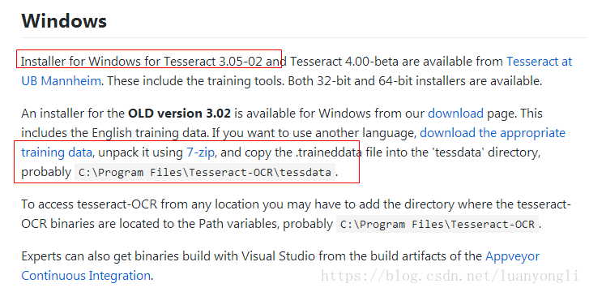The image size is (589, 292).
Task: Open the Tesseract at UB Mannheim link
Action: [540, 62]
